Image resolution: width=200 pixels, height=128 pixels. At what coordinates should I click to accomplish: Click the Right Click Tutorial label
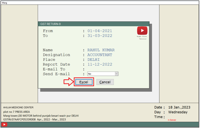click(x=142, y=38)
